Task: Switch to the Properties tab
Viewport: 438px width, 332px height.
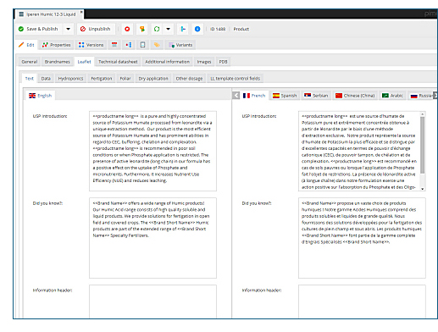Action: coord(56,45)
